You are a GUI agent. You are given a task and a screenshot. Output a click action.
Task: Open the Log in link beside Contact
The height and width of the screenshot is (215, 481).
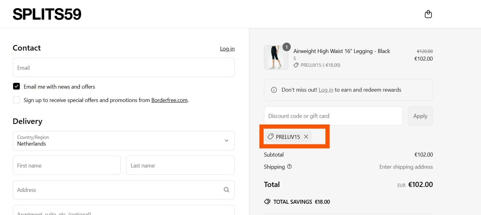point(227,49)
